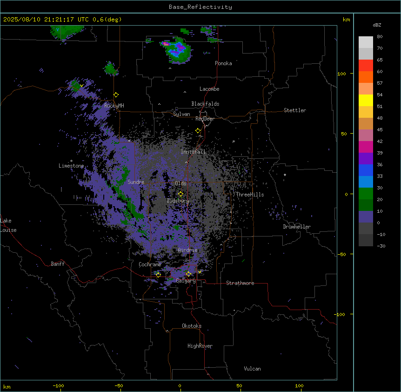Screen dimensions: 401x392
Task: Pick the orange 60-57 dBZ legend swatch
Action: (366, 77)
